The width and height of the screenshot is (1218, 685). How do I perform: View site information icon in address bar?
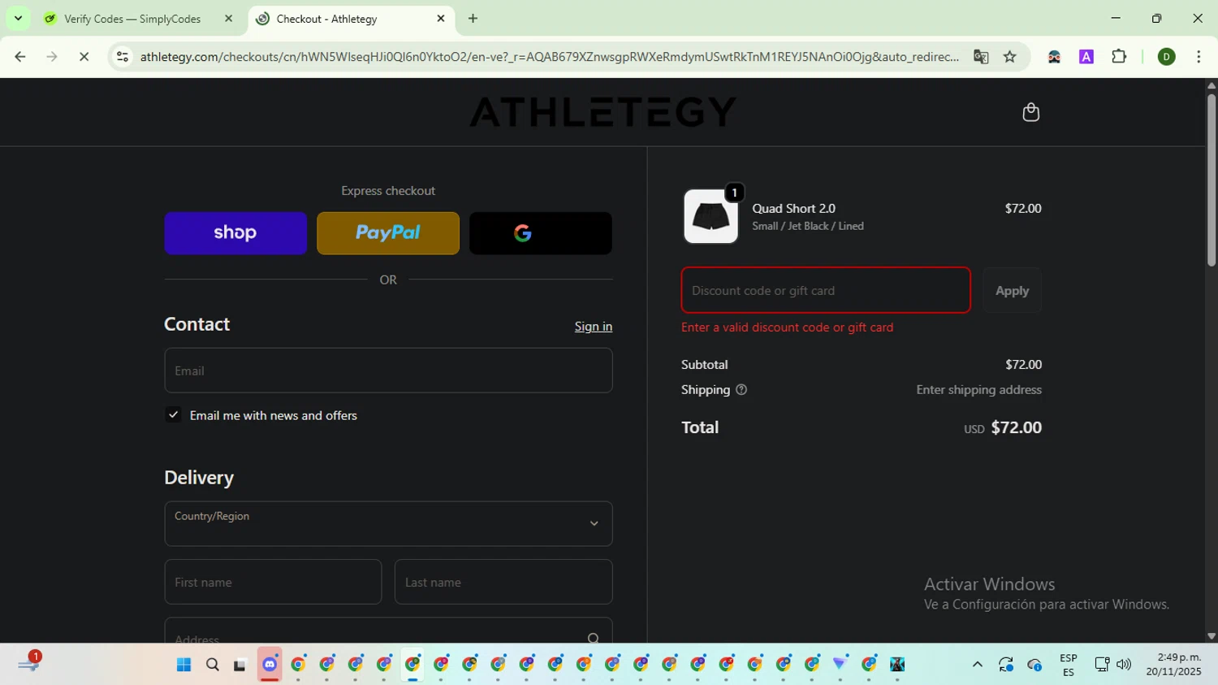[123, 57]
